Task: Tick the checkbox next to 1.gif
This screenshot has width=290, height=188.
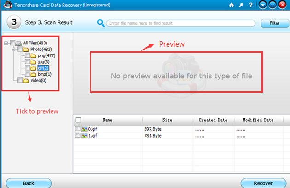Action: click(x=77, y=136)
